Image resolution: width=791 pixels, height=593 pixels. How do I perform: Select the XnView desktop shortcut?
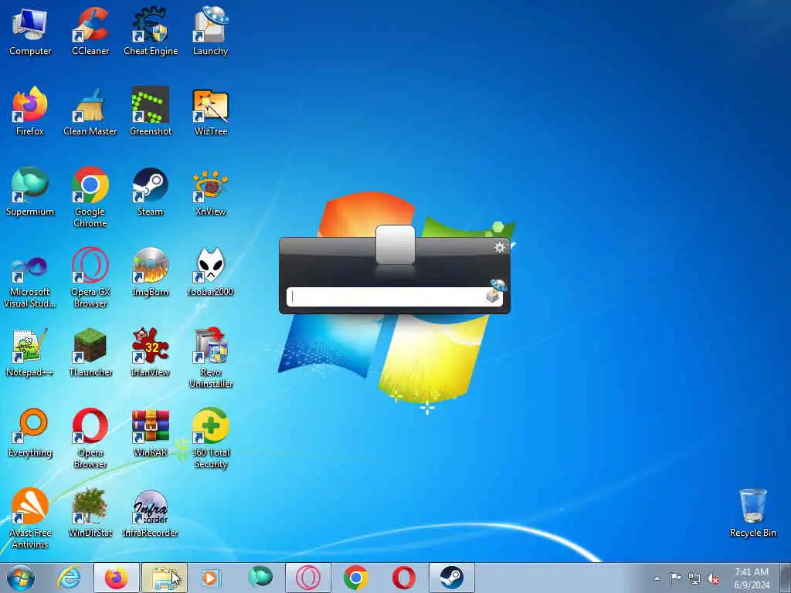[x=210, y=191]
